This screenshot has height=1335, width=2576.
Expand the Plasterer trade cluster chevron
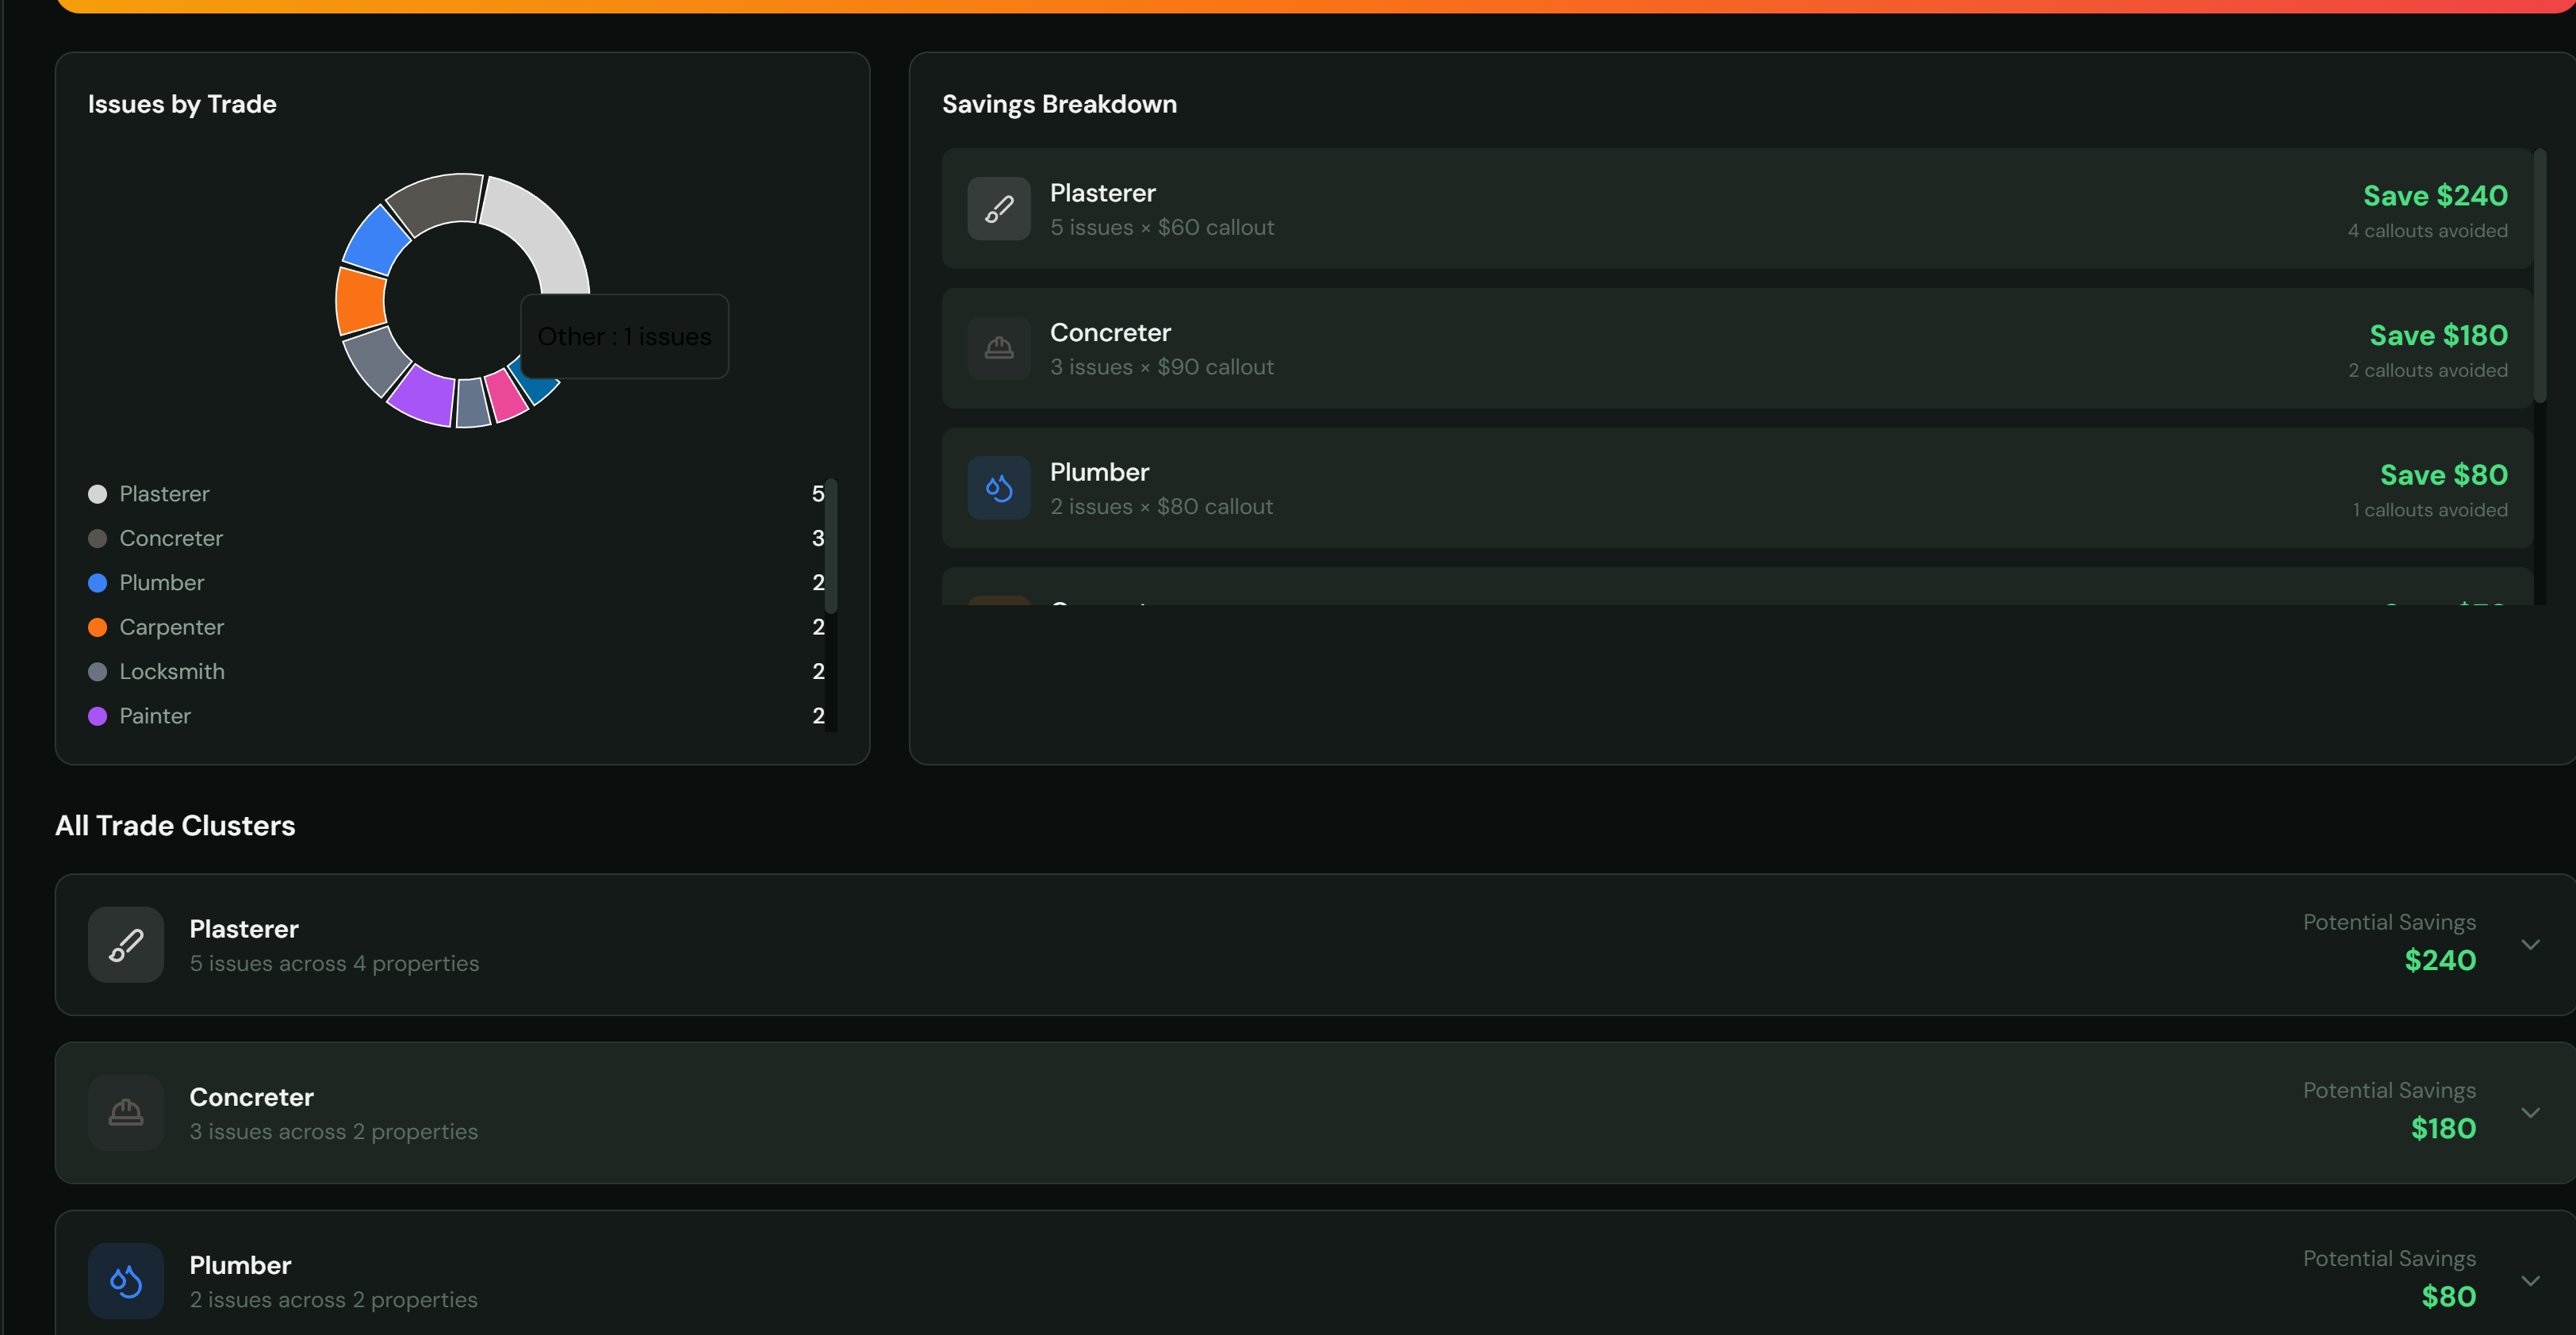(2530, 945)
